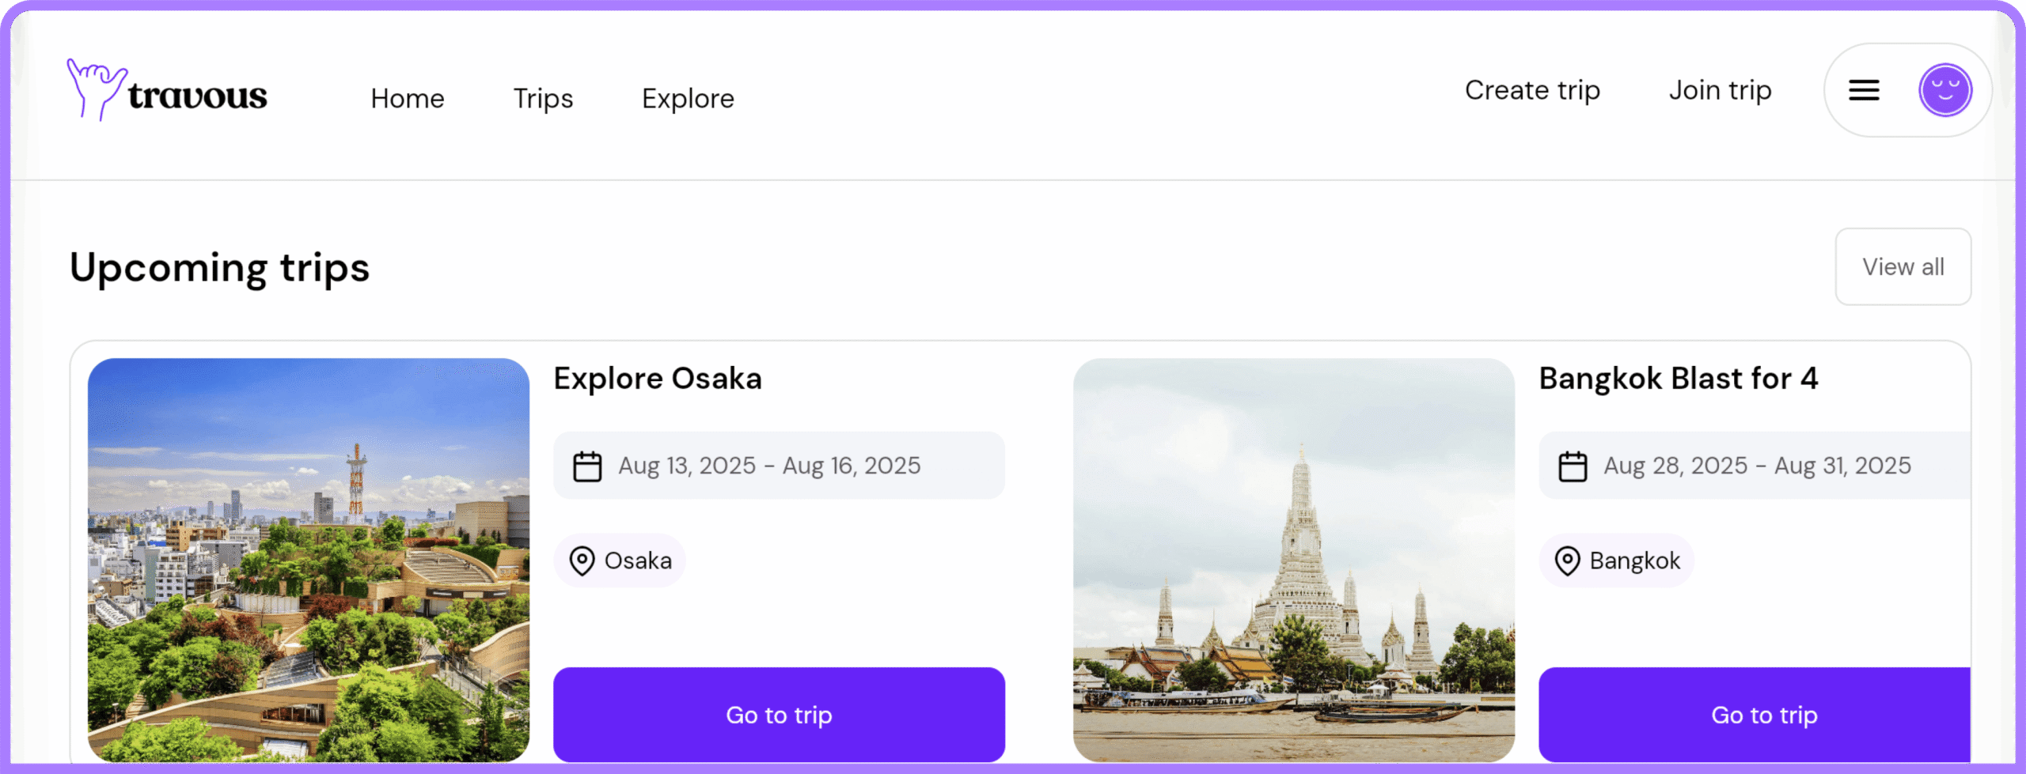Open the Trips nav item
Screen dimensions: 2026x774
tap(543, 99)
